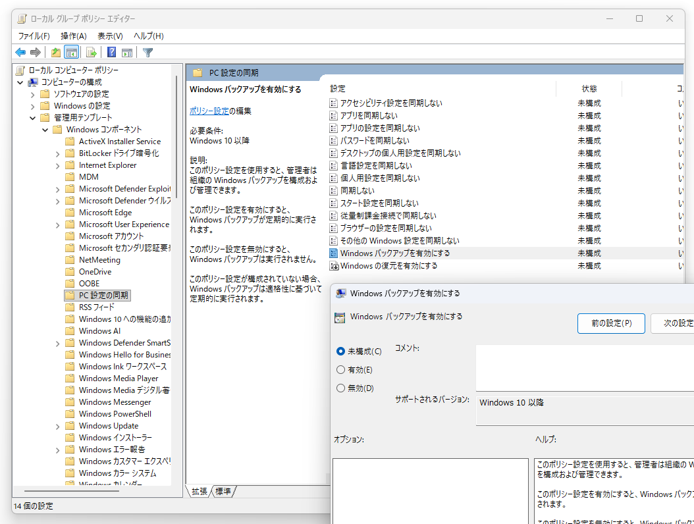694x524 pixels.
Task: Click the tree pane vertical scrollbar
Action: (176, 137)
